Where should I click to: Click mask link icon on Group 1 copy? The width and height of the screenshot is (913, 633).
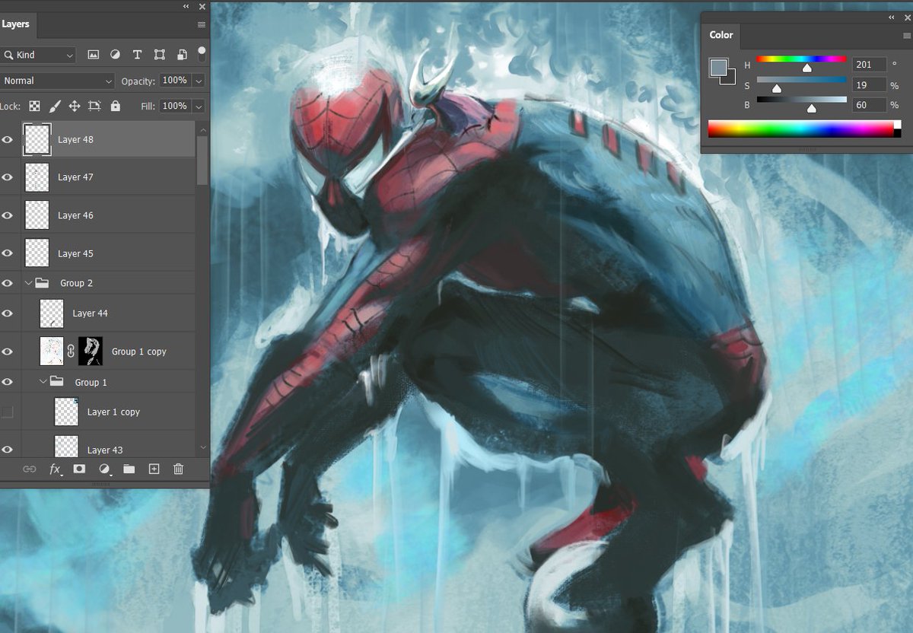click(x=71, y=351)
